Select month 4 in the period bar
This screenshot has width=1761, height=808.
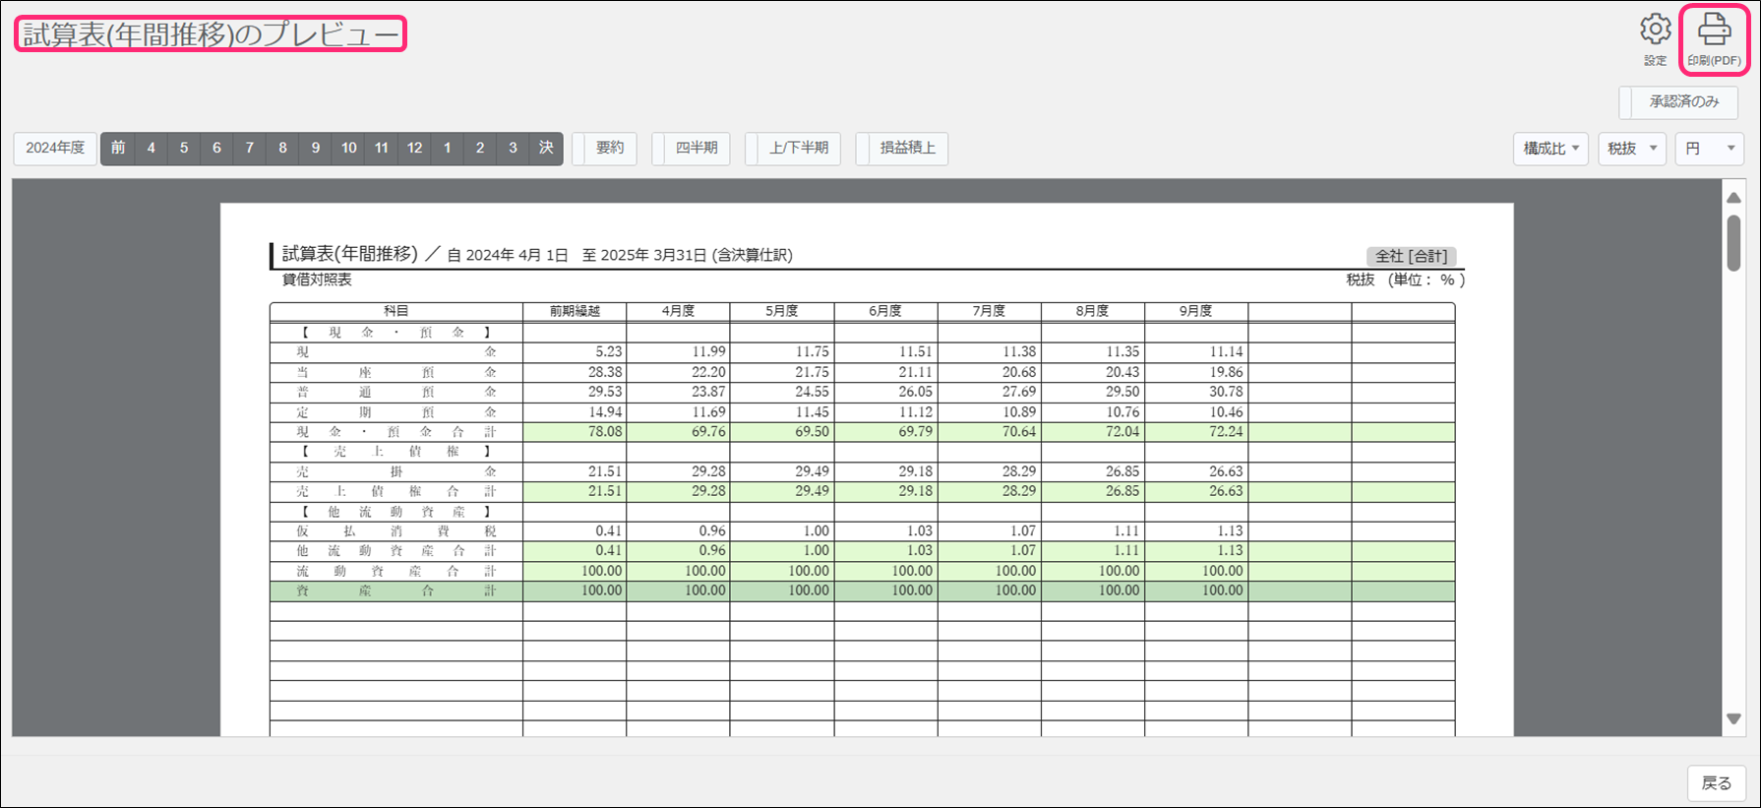(x=151, y=149)
